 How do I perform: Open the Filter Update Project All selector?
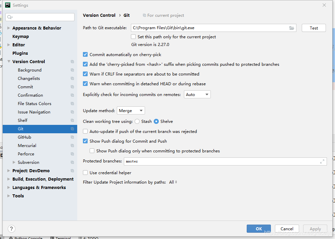coord(173,182)
